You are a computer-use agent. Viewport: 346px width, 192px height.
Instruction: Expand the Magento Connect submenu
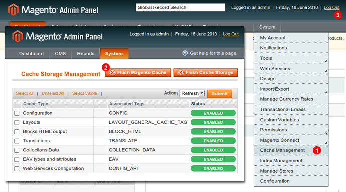[x=326, y=142]
